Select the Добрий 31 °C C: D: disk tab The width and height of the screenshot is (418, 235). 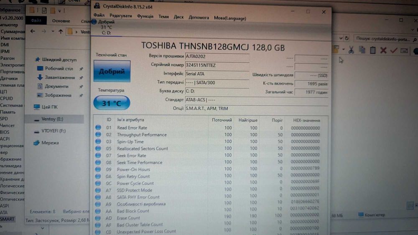click(106, 28)
